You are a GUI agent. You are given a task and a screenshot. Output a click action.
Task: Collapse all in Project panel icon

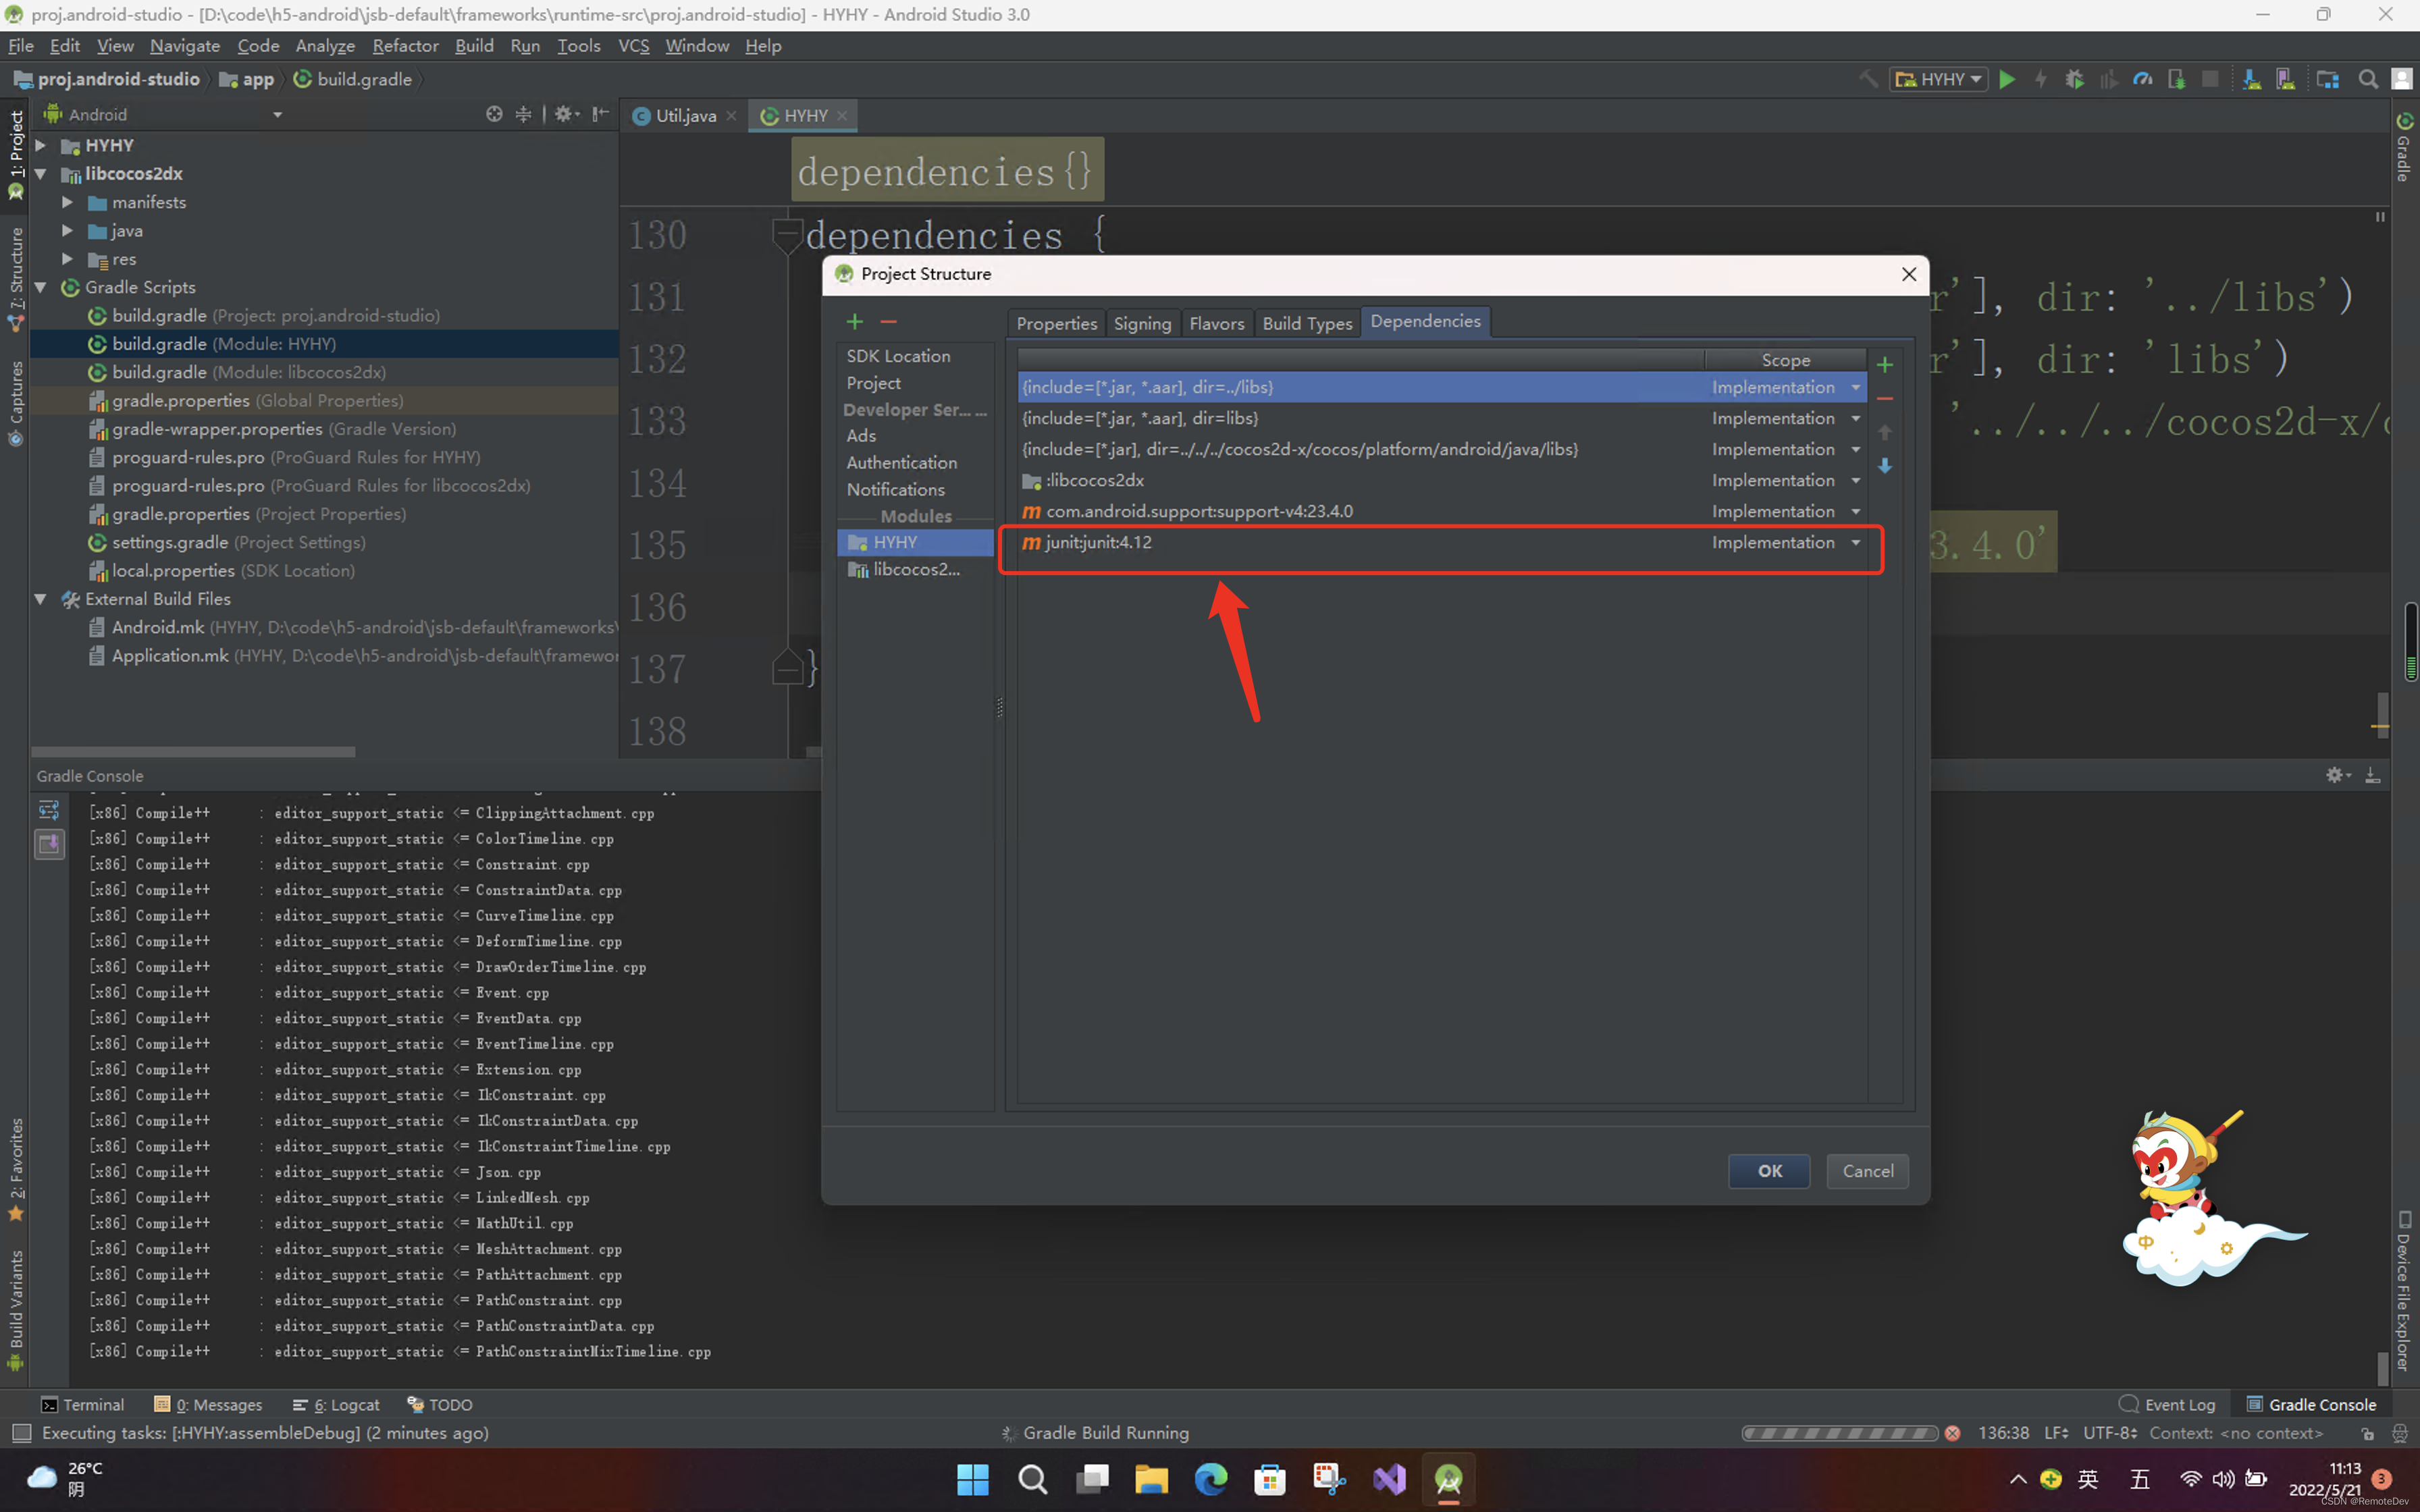(523, 114)
